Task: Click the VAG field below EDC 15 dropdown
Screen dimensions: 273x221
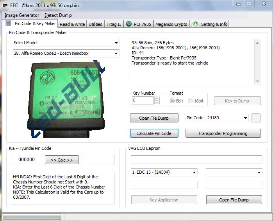Action: [x=164, y=185]
